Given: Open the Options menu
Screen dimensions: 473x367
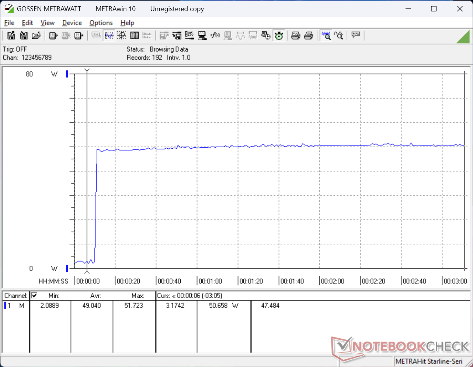Looking at the screenshot, I should 101,23.
